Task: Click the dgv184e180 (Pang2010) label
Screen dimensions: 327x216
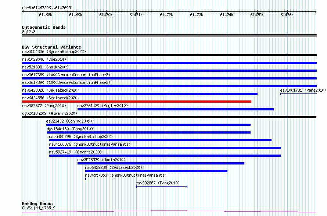Action: click(x=70, y=129)
